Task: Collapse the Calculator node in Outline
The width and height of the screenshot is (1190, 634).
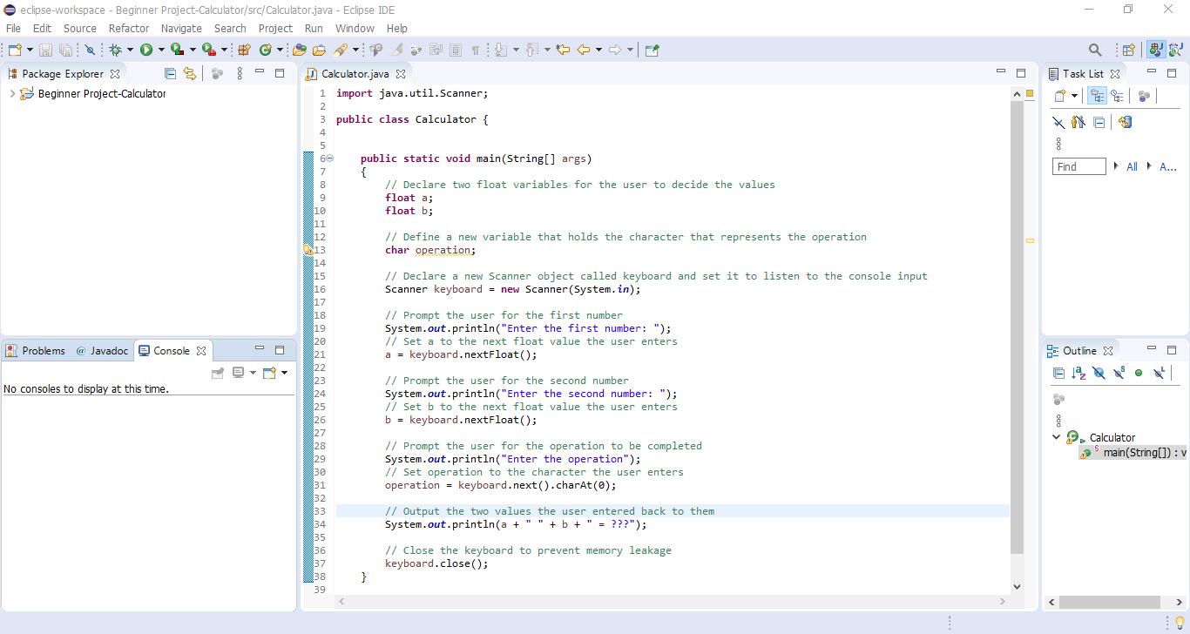Action: tap(1056, 437)
